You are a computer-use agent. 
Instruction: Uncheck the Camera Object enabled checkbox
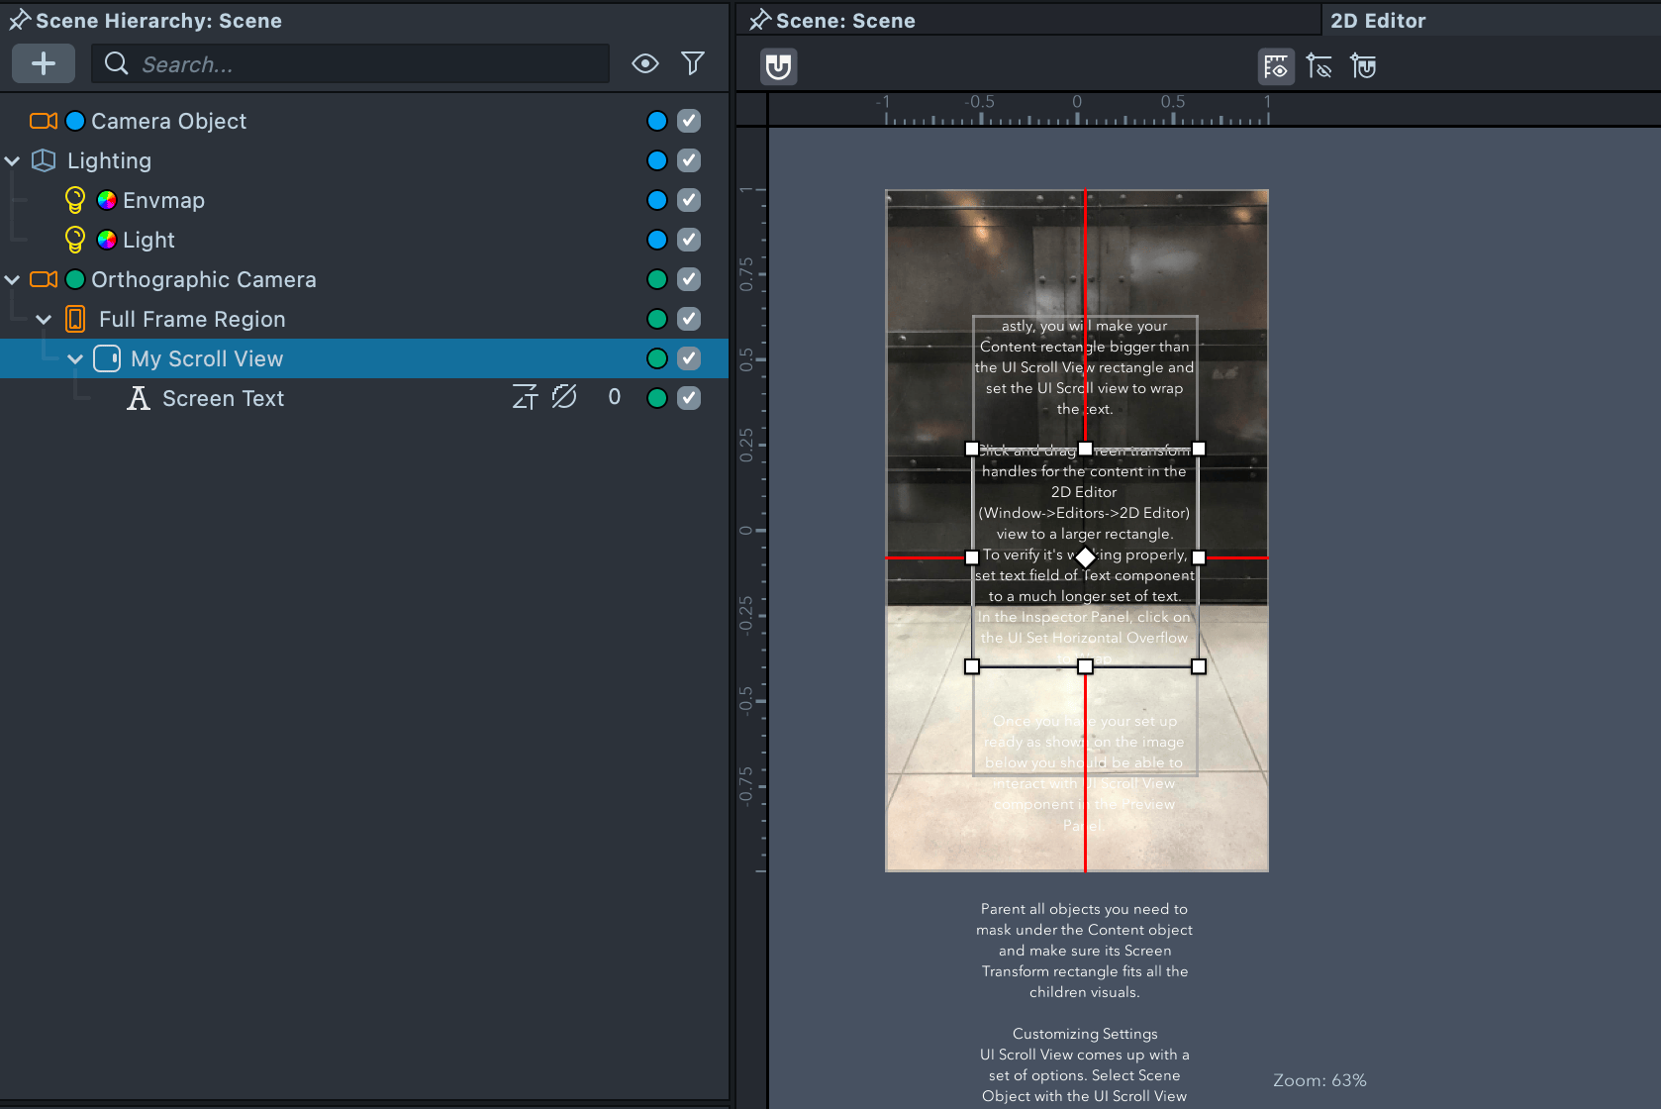tap(689, 121)
